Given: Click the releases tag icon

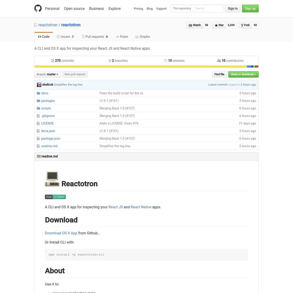Looking at the screenshot, I should pos(166,61).
